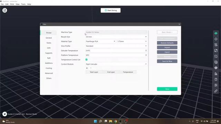Switch to the Raft tab
Viewport: 221px width, 124px height.
tap(49, 58)
